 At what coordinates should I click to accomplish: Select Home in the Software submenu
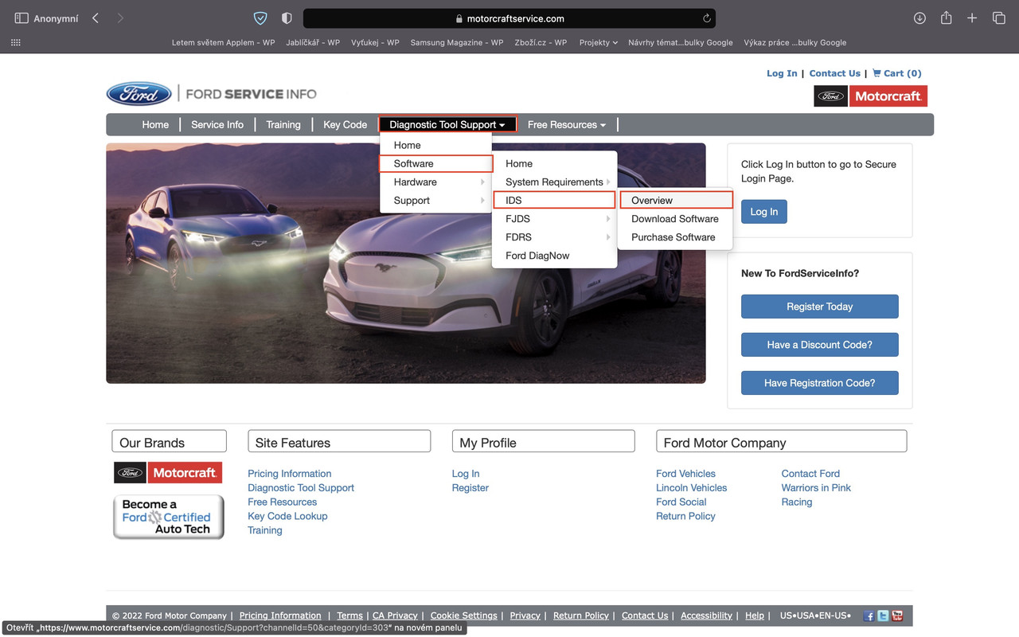tap(554, 164)
